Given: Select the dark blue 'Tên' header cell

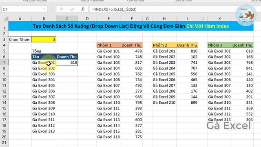Looking at the screenshot, I should click(44, 57).
